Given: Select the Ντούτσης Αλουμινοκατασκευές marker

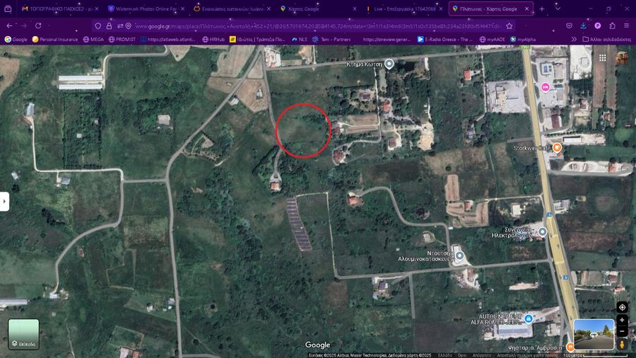Looking at the screenshot, I should (459, 255).
